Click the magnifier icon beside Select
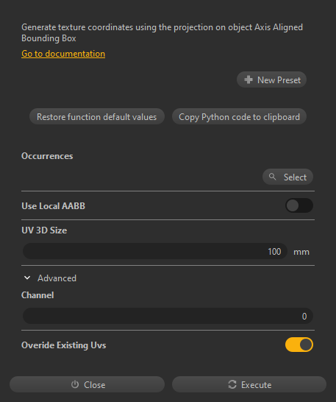 272,177
